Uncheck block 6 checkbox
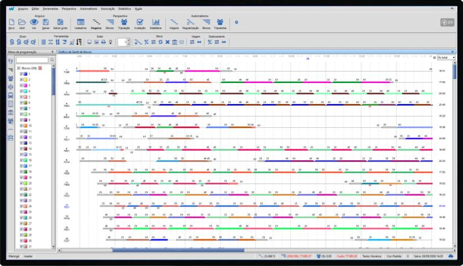Image resolution: width=463 pixels, height=266 pixels. click(x=21, y=103)
